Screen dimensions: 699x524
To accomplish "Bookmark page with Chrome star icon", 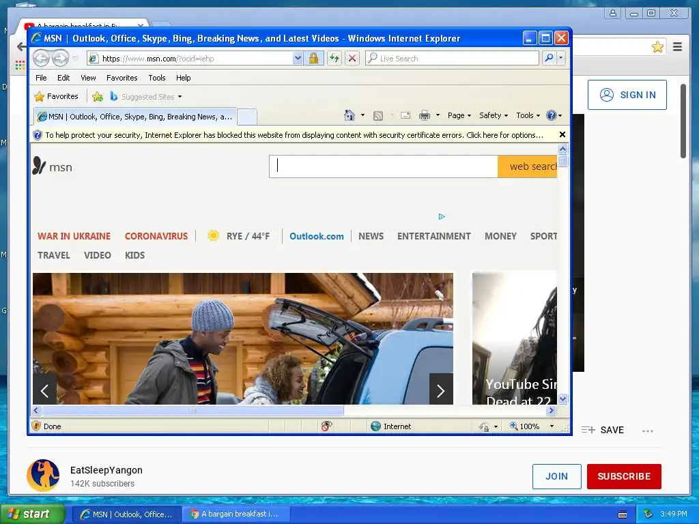I will coord(657,47).
